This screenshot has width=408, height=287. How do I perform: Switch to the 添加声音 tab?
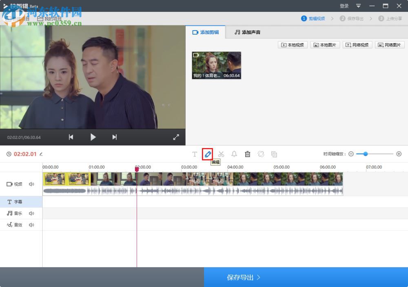pyautogui.click(x=248, y=32)
